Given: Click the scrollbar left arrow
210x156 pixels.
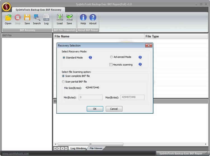Looking at the screenshot, I should [55, 144].
